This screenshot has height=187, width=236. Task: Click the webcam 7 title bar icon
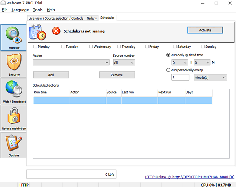pyautogui.click(x=4, y=3)
